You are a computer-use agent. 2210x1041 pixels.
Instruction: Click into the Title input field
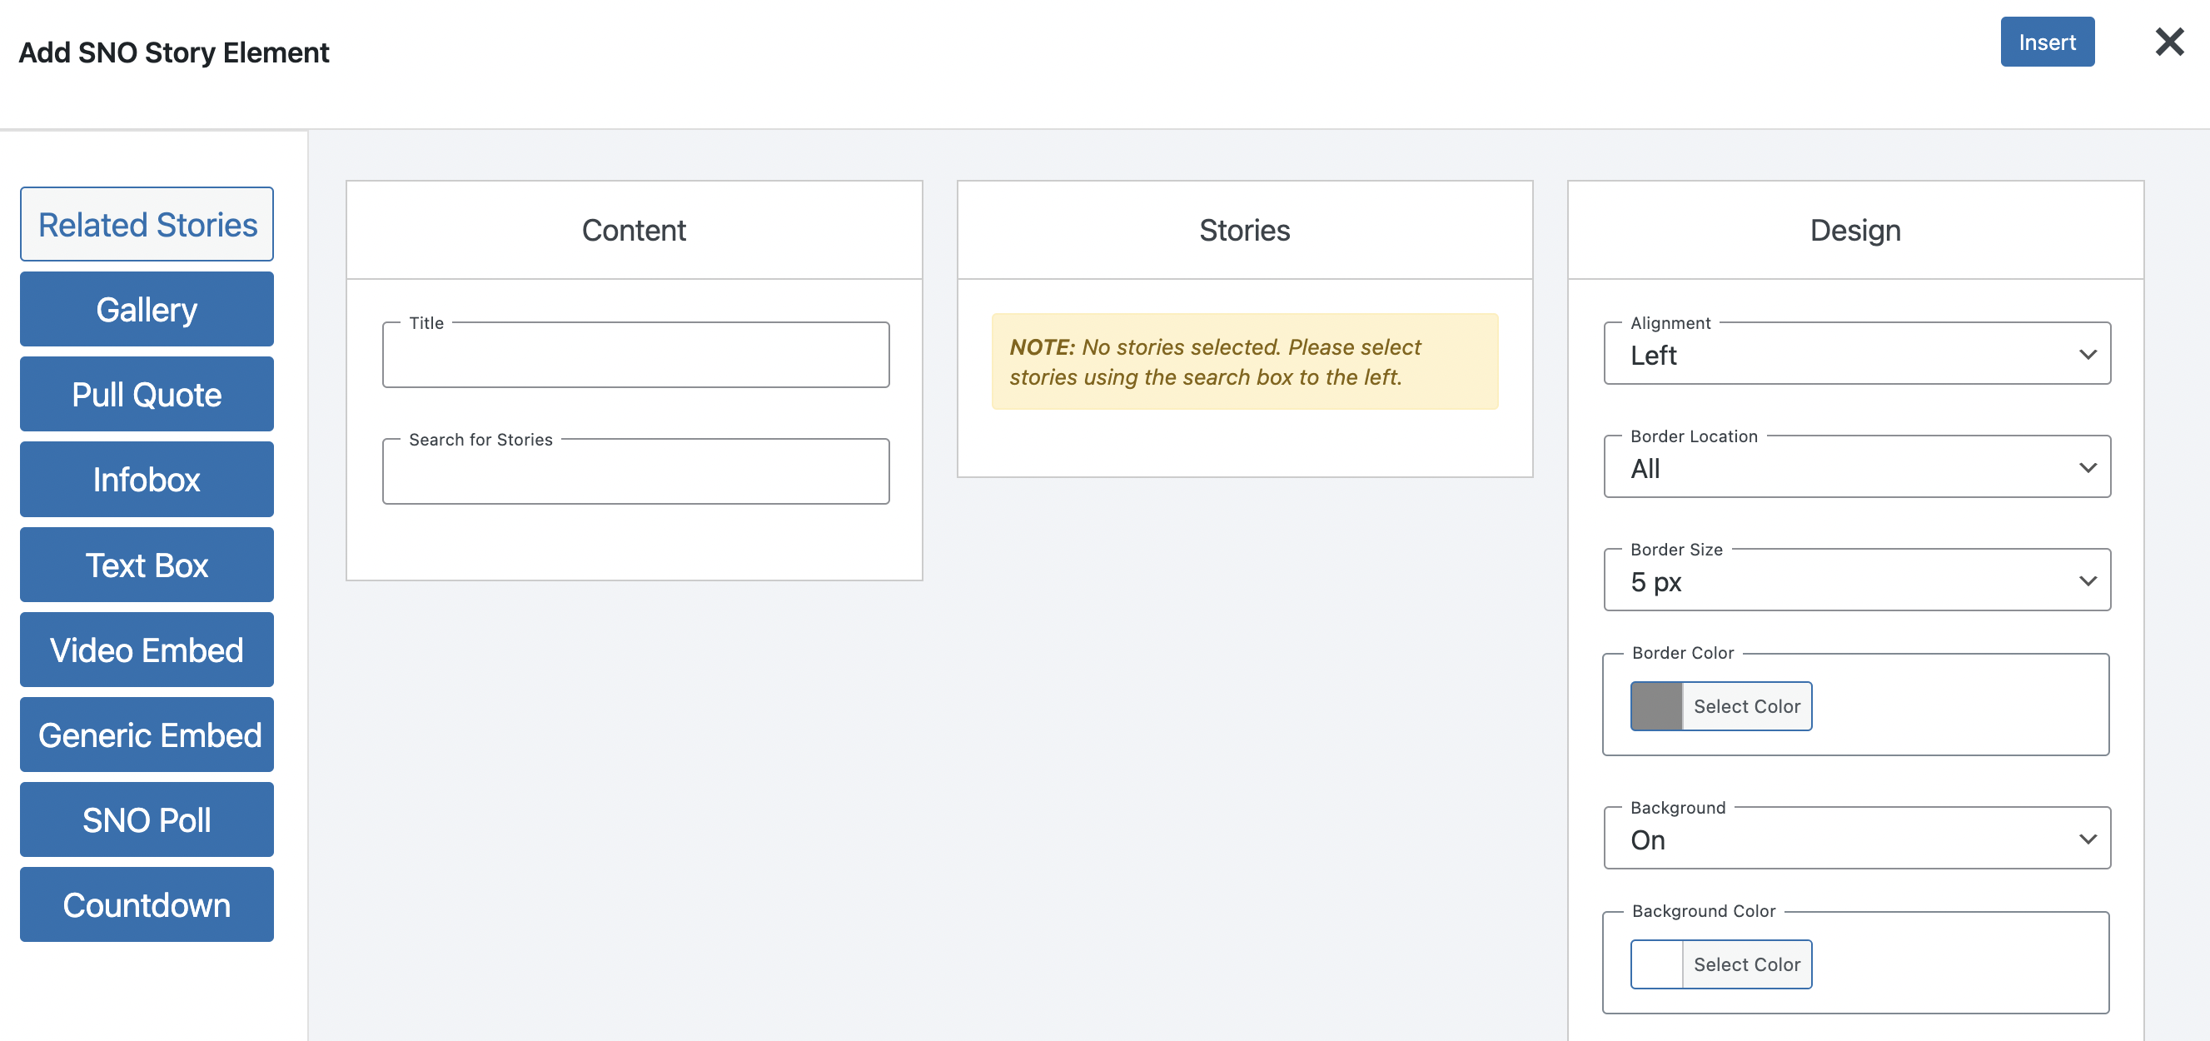(635, 358)
